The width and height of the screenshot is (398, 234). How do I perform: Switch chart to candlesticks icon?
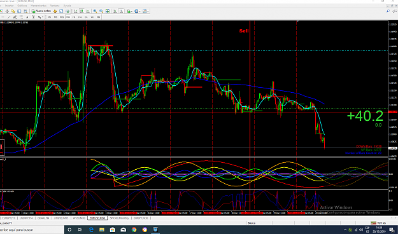coord(82,11)
